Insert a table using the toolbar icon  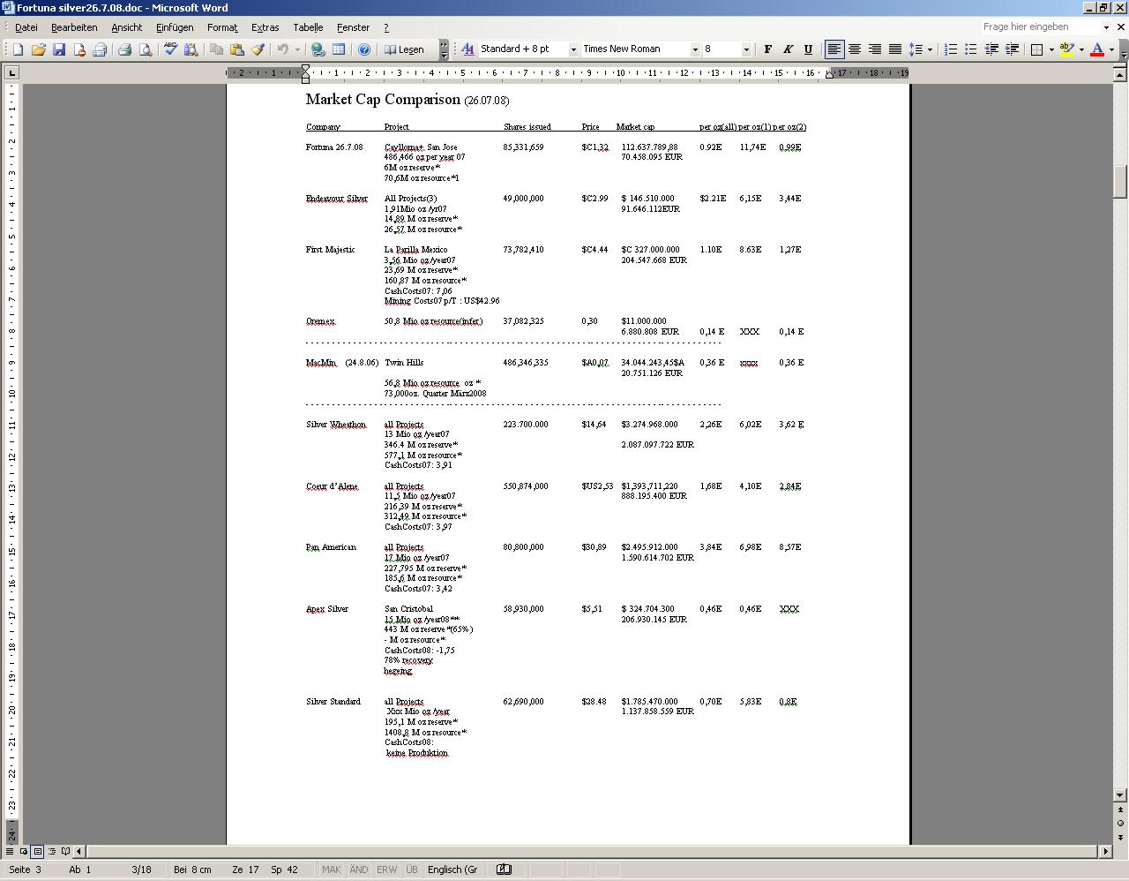[339, 49]
